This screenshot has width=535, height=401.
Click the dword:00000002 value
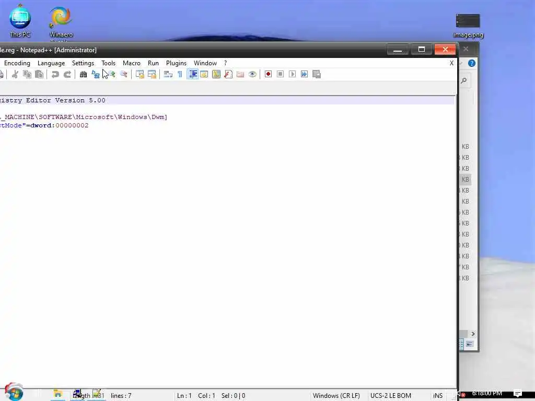(60, 125)
